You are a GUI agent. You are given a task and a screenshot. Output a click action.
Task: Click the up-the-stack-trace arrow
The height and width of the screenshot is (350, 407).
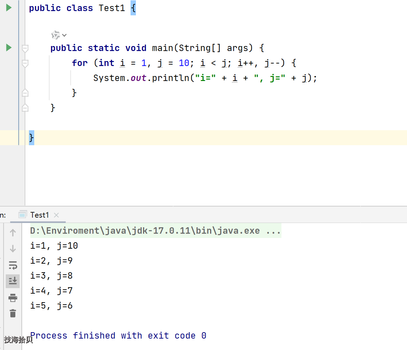pos(13,232)
